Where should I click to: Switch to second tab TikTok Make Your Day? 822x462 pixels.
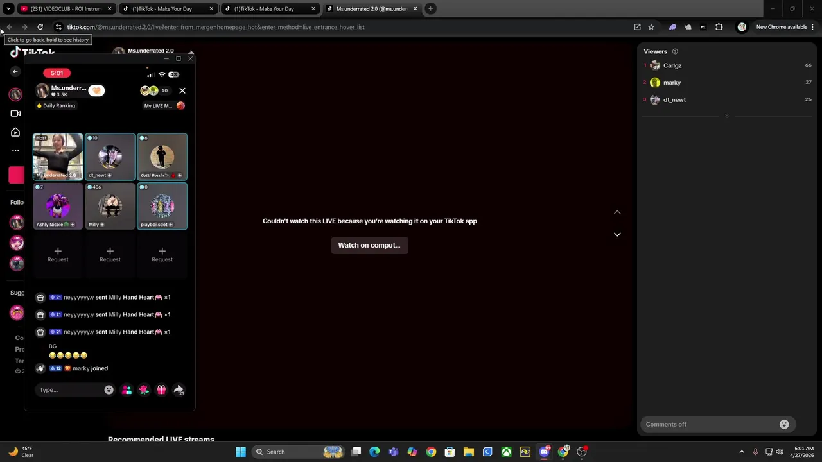(x=168, y=9)
